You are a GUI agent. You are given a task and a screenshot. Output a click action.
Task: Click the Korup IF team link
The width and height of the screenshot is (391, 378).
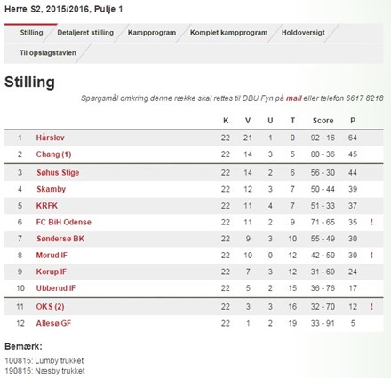(x=52, y=272)
